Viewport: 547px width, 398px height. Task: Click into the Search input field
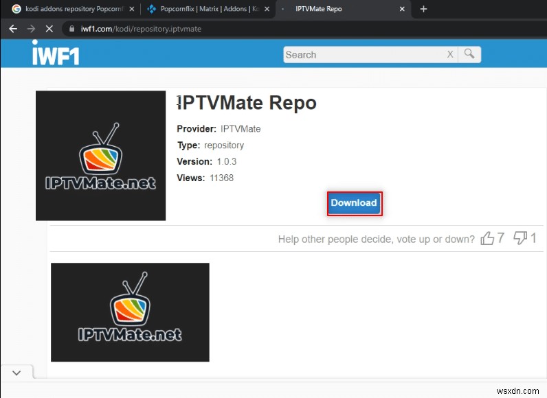tap(364, 55)
